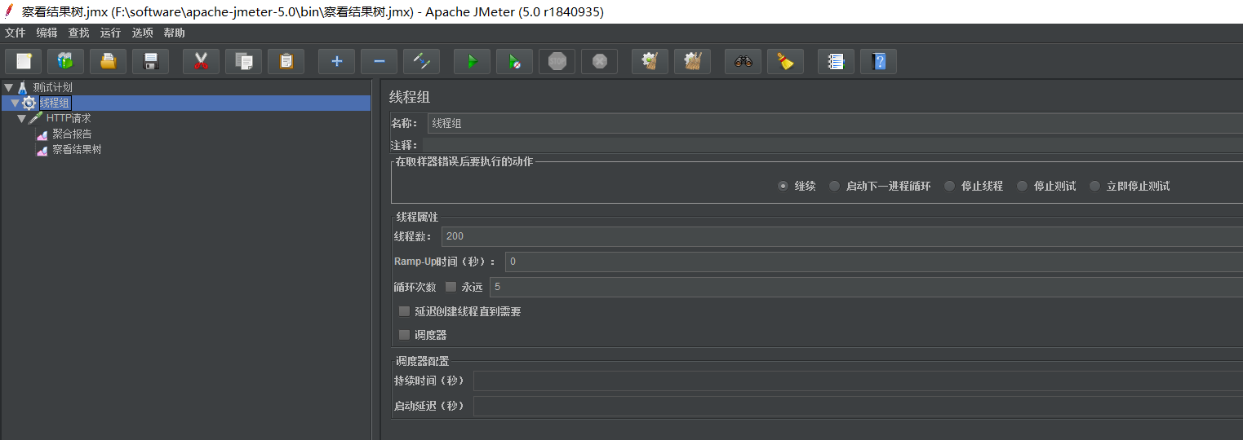Click Start no pauses icon
The width and height of the screenshot is (1243, 440).
(514, 61)
